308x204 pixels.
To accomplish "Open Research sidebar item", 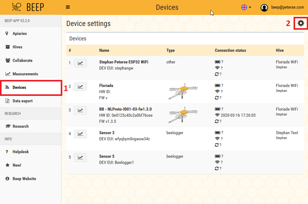I will (31, 126).
